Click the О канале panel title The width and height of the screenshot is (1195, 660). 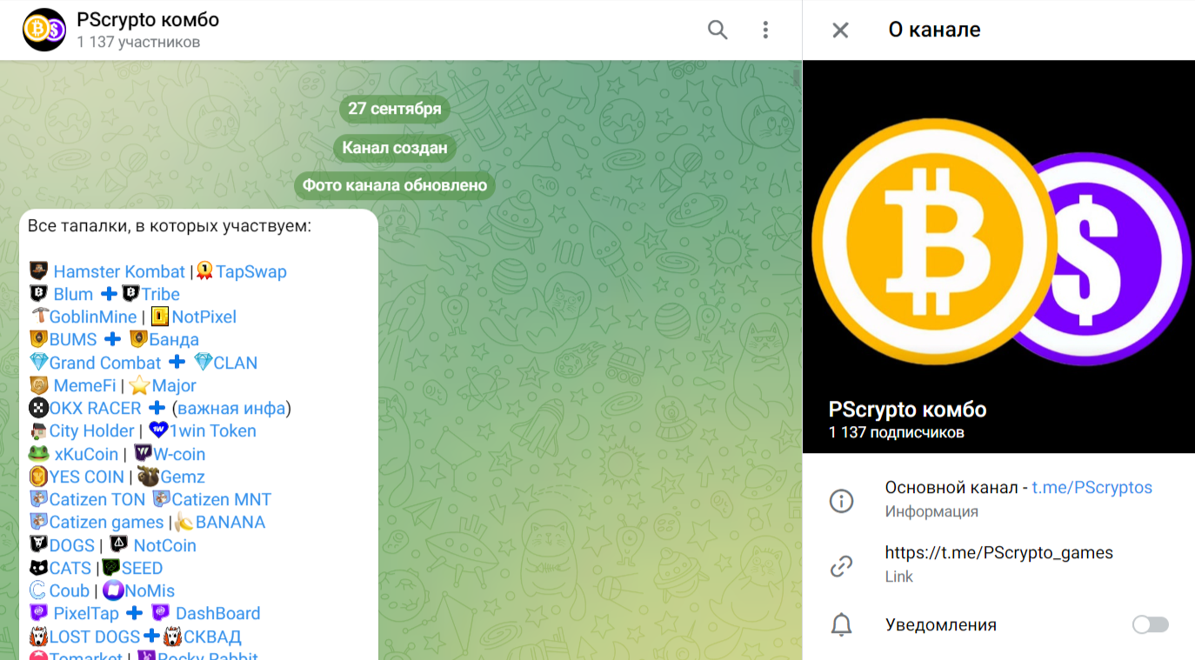[934, 30]
